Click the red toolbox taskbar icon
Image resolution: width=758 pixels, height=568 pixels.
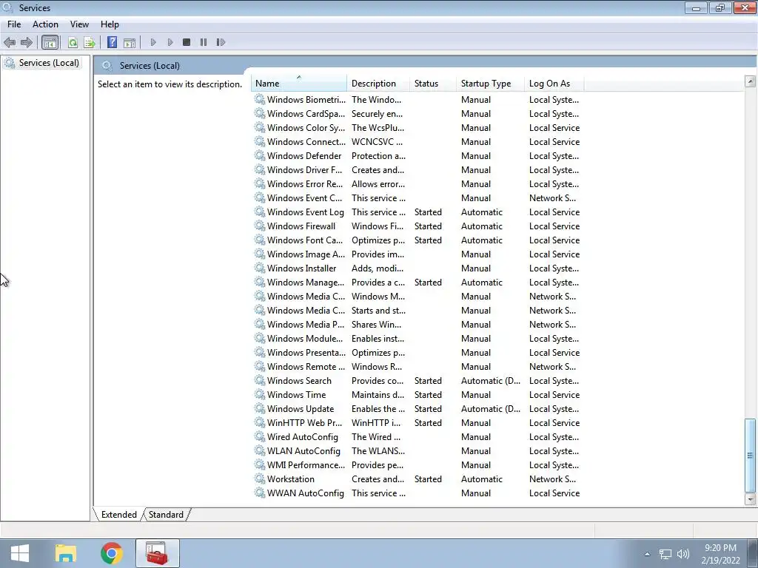point(157,553)
